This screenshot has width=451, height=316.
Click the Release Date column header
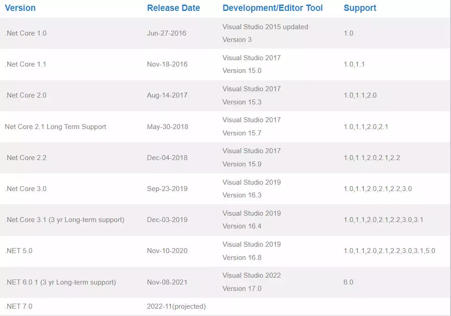coord(173,8)
